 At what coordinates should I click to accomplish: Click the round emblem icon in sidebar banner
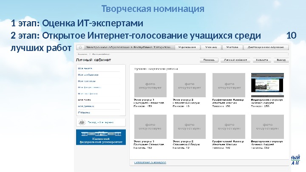(x=82, y=122)
